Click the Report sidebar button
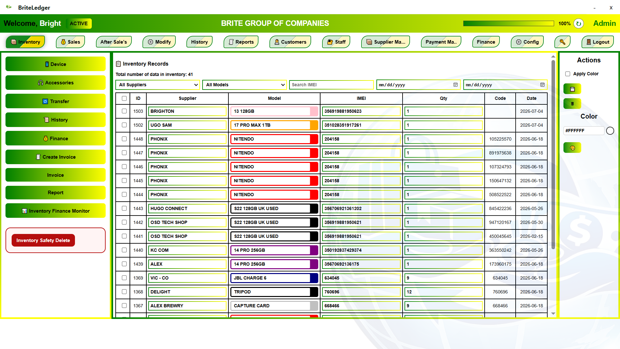The width and height of the screenshot is (620, 349). [56, 193]
